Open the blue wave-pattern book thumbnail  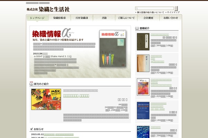[143, 132]
